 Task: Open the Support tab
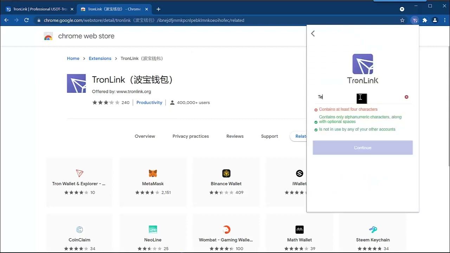pos(270,136)
